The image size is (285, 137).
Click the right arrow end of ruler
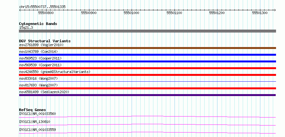point(275,10)
